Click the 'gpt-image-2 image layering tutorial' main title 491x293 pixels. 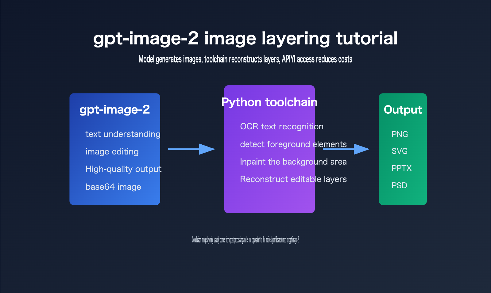coord(245,39)
